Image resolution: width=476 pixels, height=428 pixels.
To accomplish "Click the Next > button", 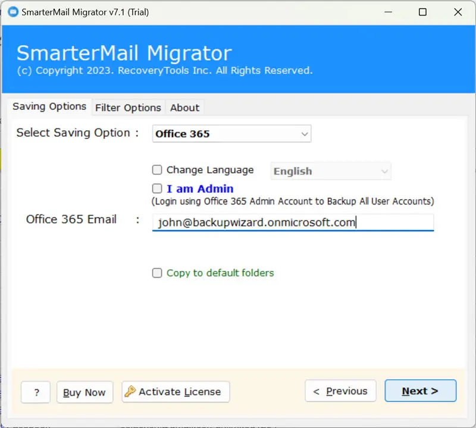I will [x=421, y=391].
